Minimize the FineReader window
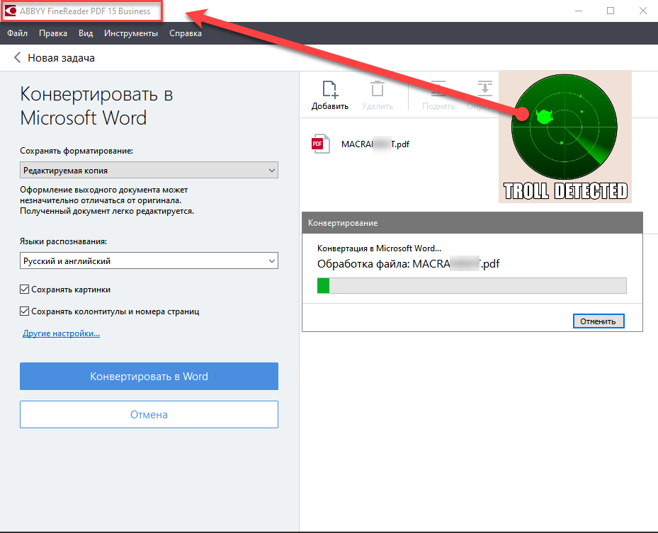The width and height of the screenshot is (658, 533). point(579,11)
